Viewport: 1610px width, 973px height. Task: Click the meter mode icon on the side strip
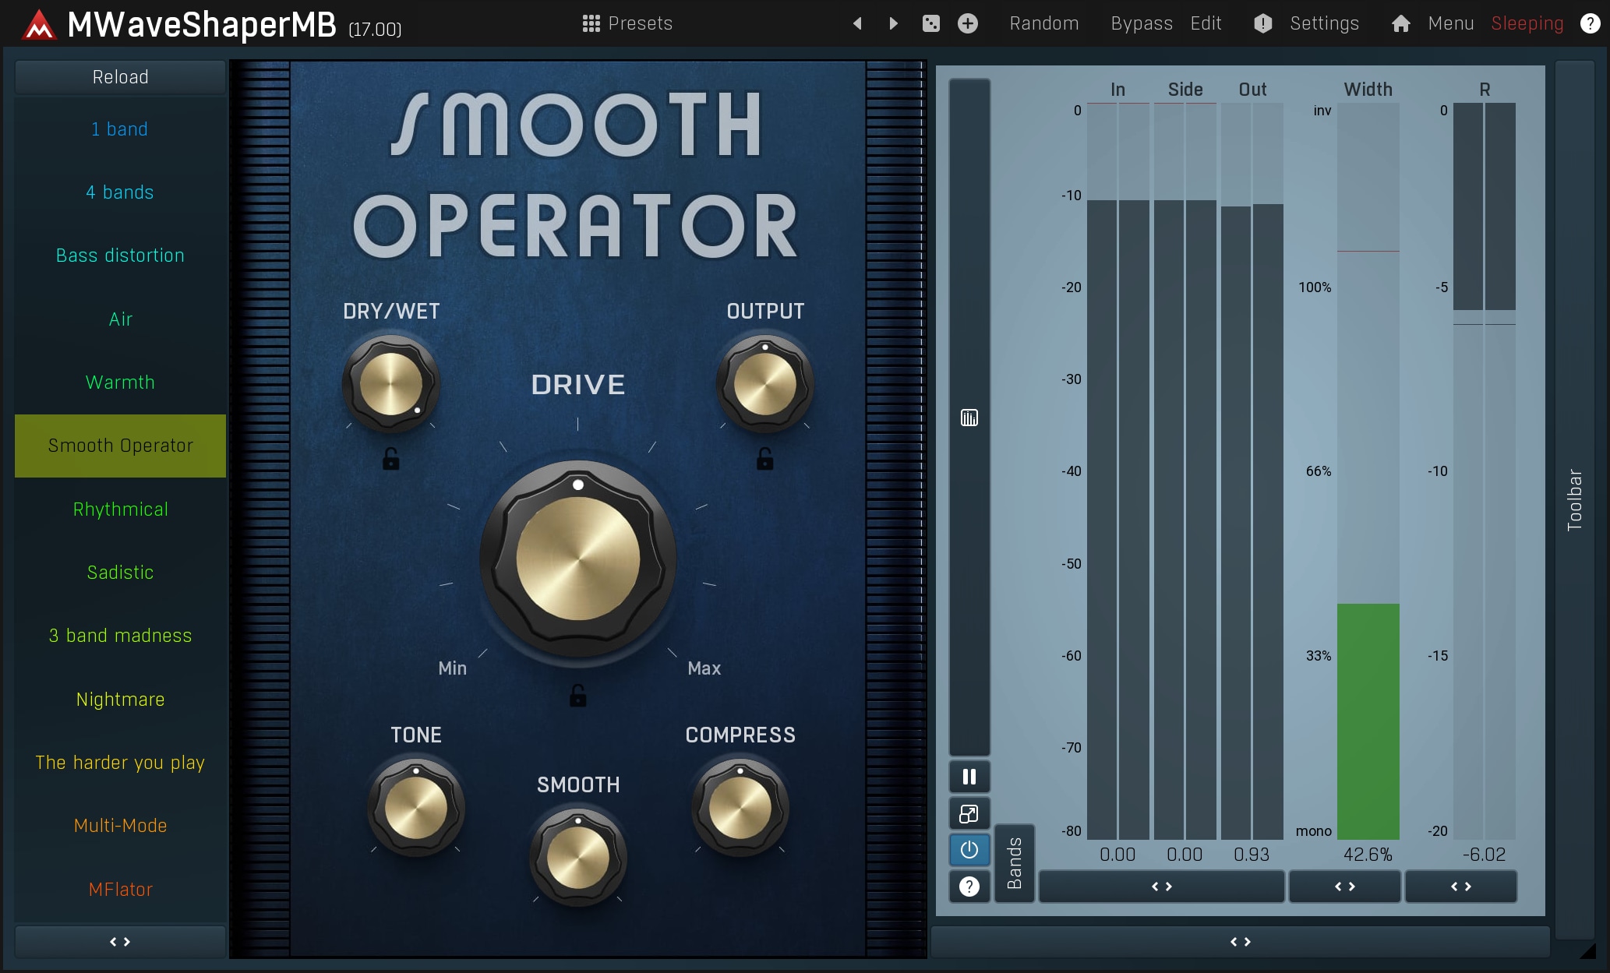(x=969, y=418)
